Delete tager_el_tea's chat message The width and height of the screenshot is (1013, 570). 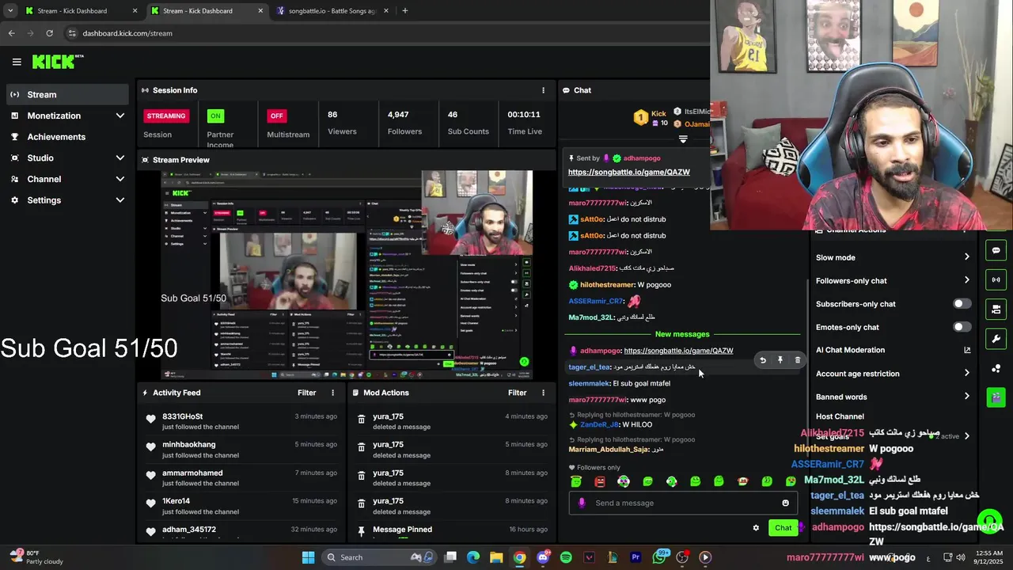[x=797, y=360]
